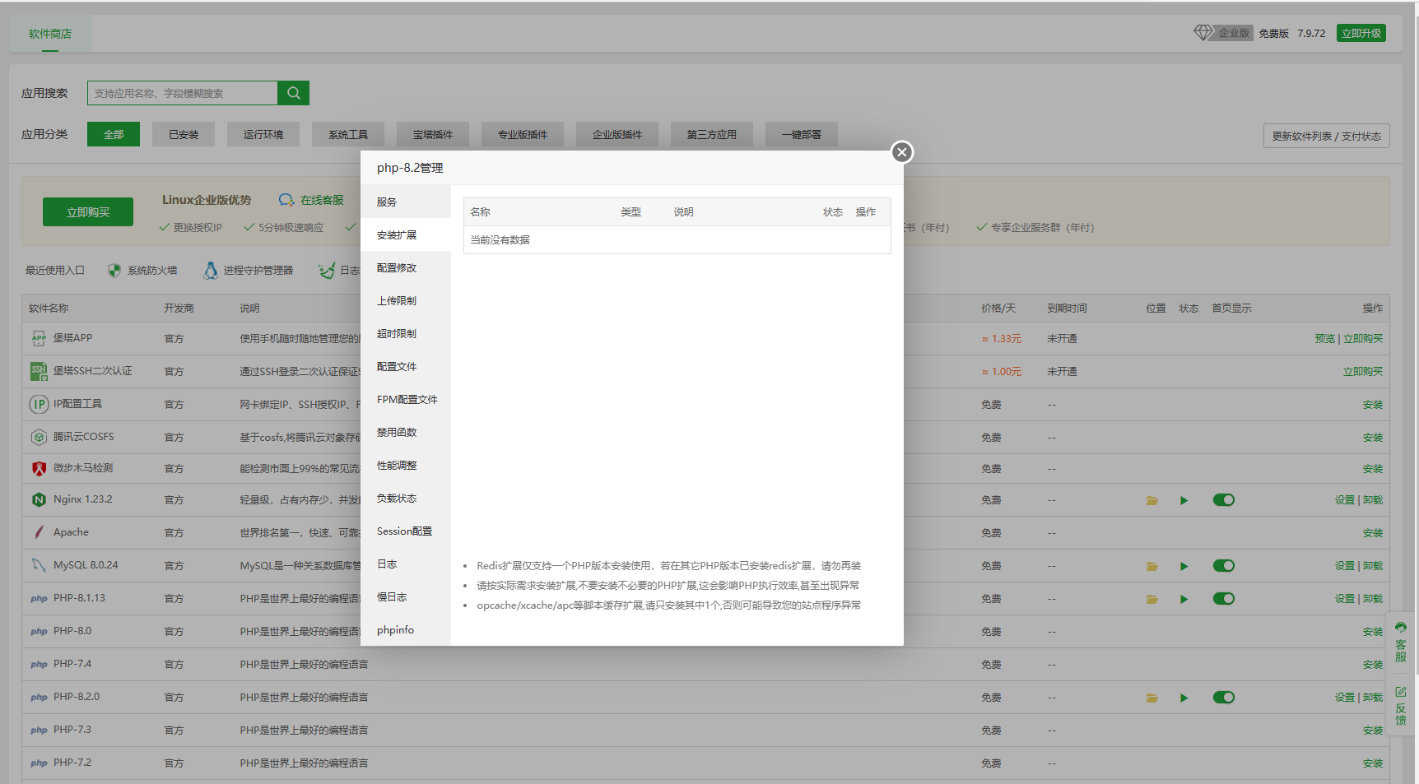Filter by 已安装 category
1419x784 pixels.
184,134
